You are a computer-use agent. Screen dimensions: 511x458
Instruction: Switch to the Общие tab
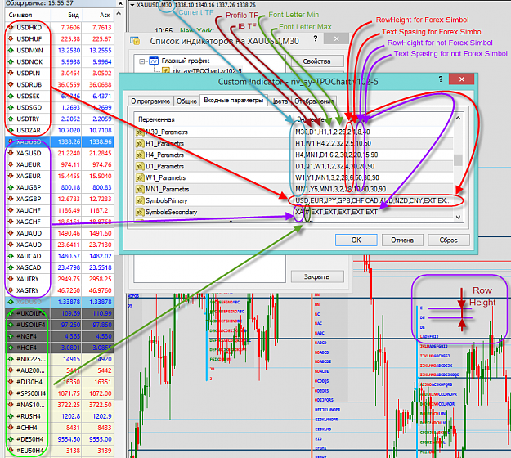point(186,101)
